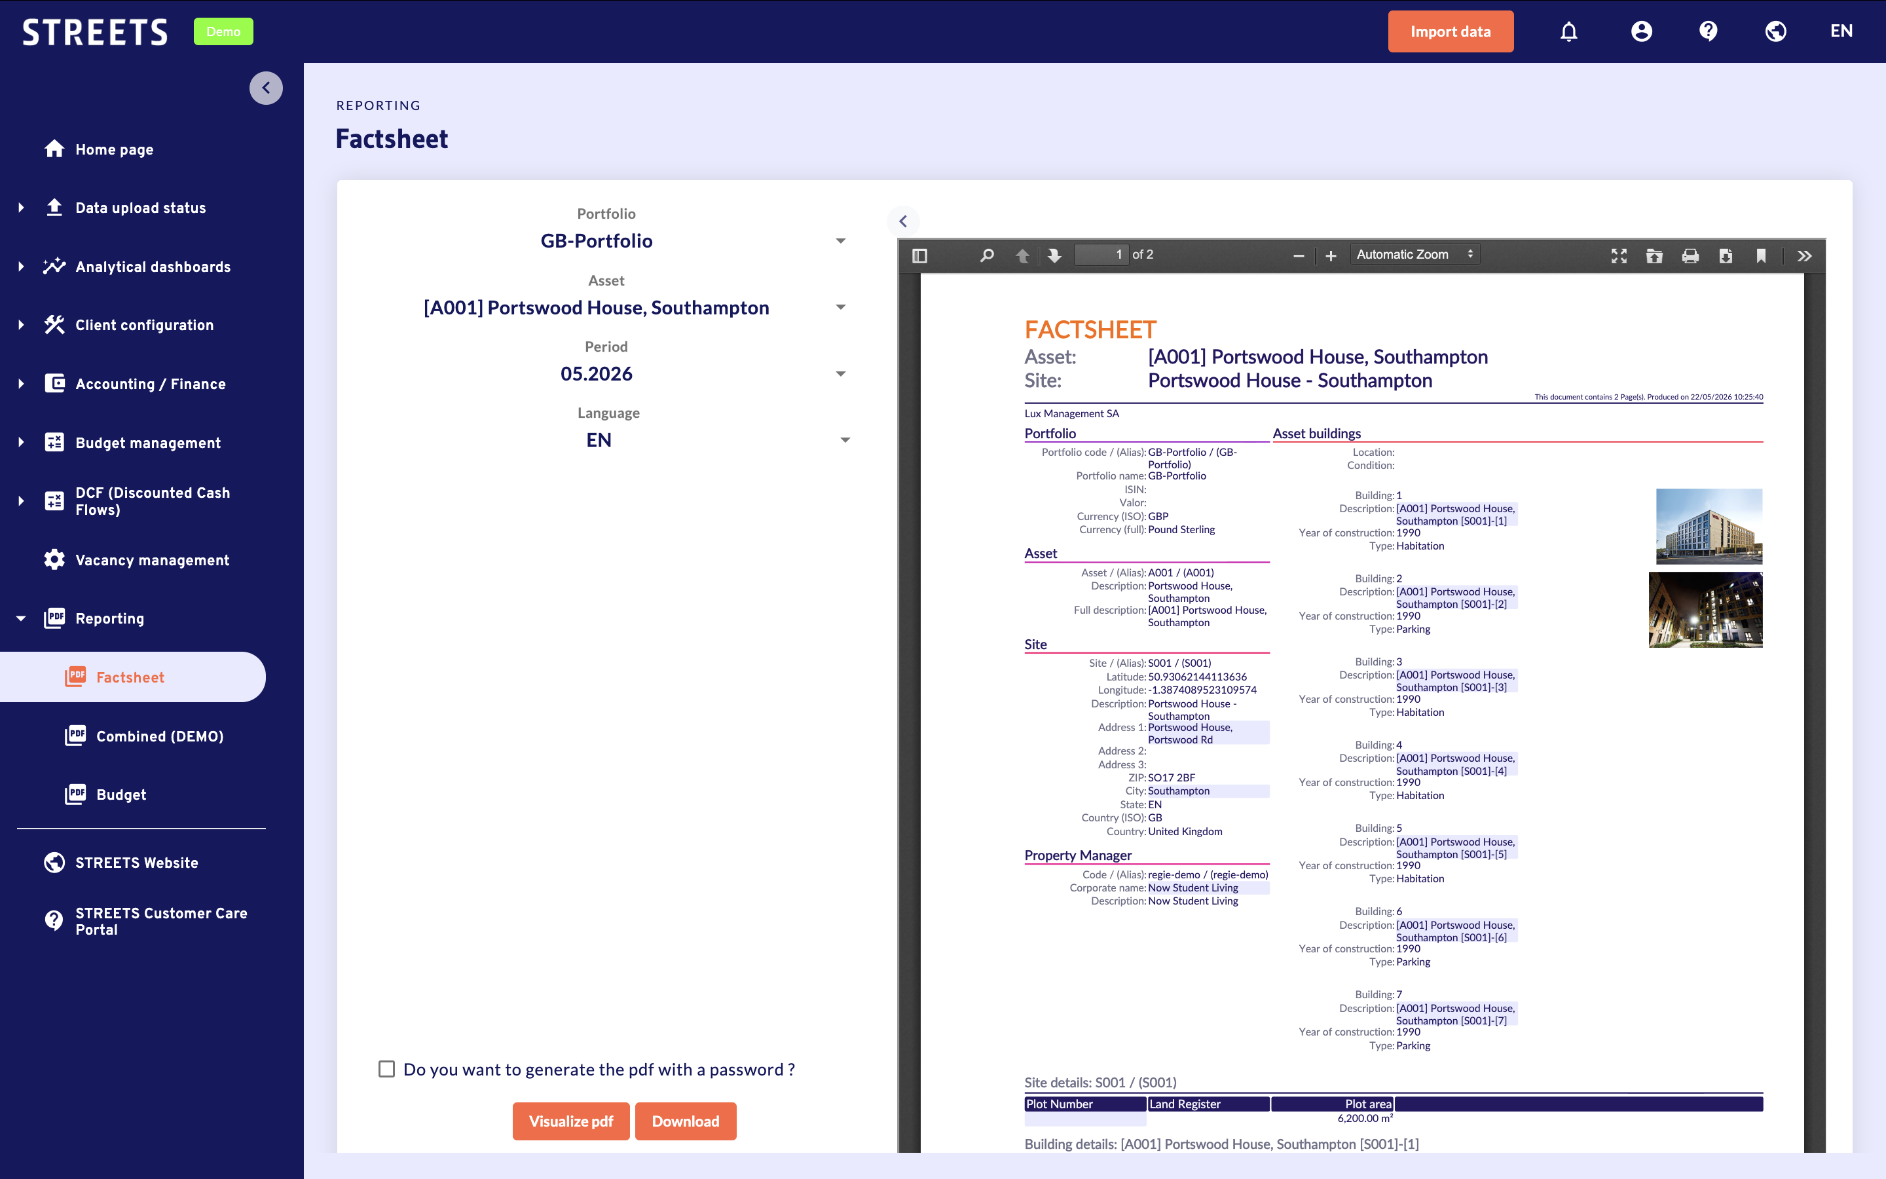Screen dimensions: 1886x1179
Task: Open the Automatic Zoom selector
Action: point(1414,255)
